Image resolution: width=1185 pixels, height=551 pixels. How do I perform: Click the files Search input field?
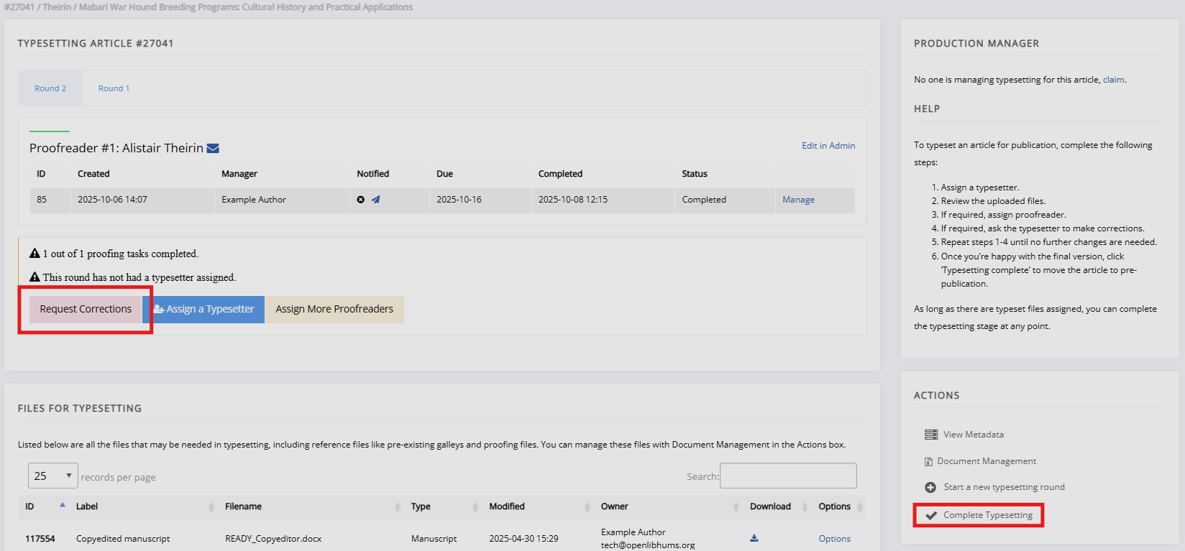coord(788,476)
